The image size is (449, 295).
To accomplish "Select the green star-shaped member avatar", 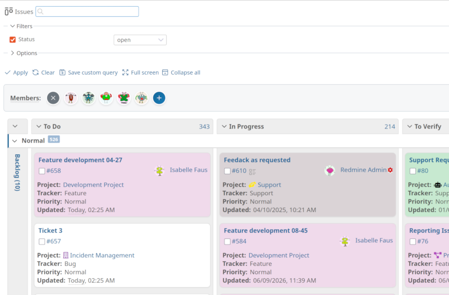I will coord(123,98).
